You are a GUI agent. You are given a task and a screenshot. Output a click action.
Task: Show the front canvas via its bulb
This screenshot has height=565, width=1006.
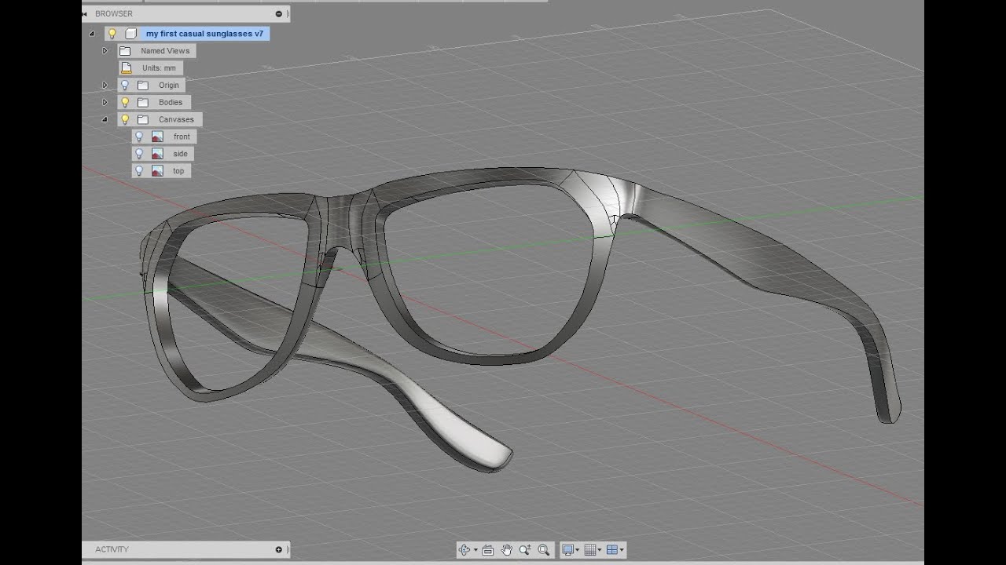(x=139, y=137)
